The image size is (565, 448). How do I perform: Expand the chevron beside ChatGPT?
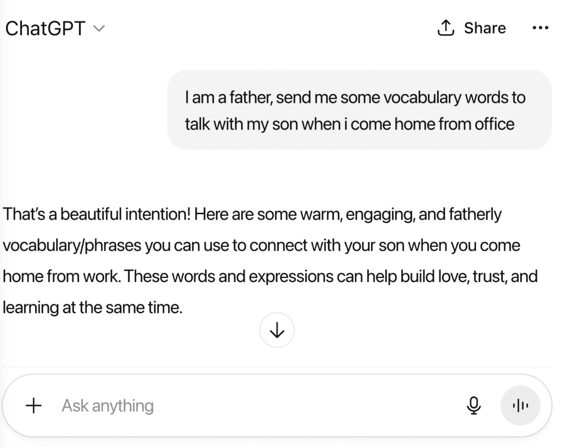point(99,29)
